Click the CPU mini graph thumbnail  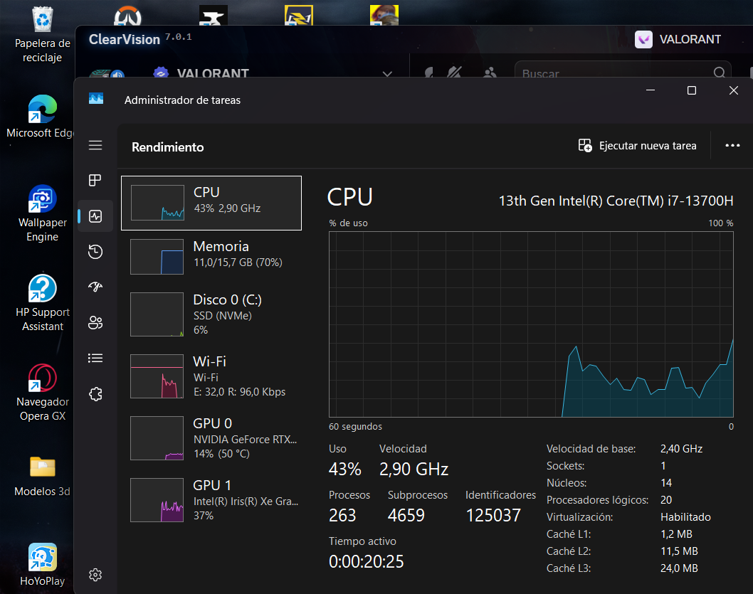pos(157,203)
